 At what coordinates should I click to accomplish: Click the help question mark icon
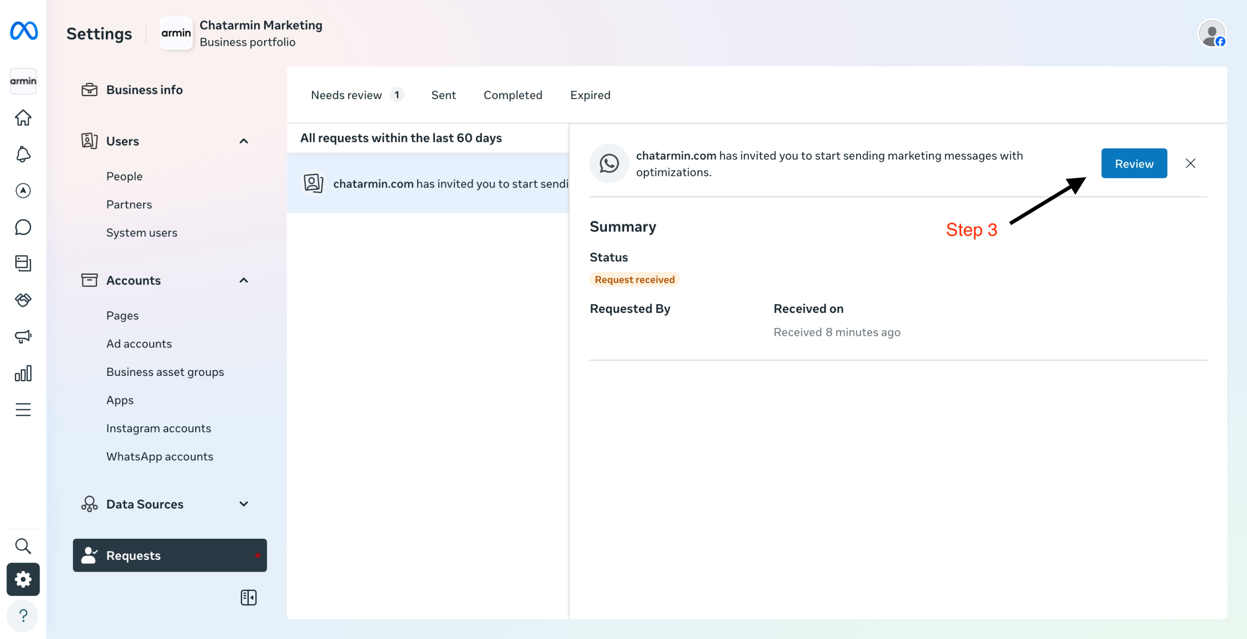coord(23,615)
